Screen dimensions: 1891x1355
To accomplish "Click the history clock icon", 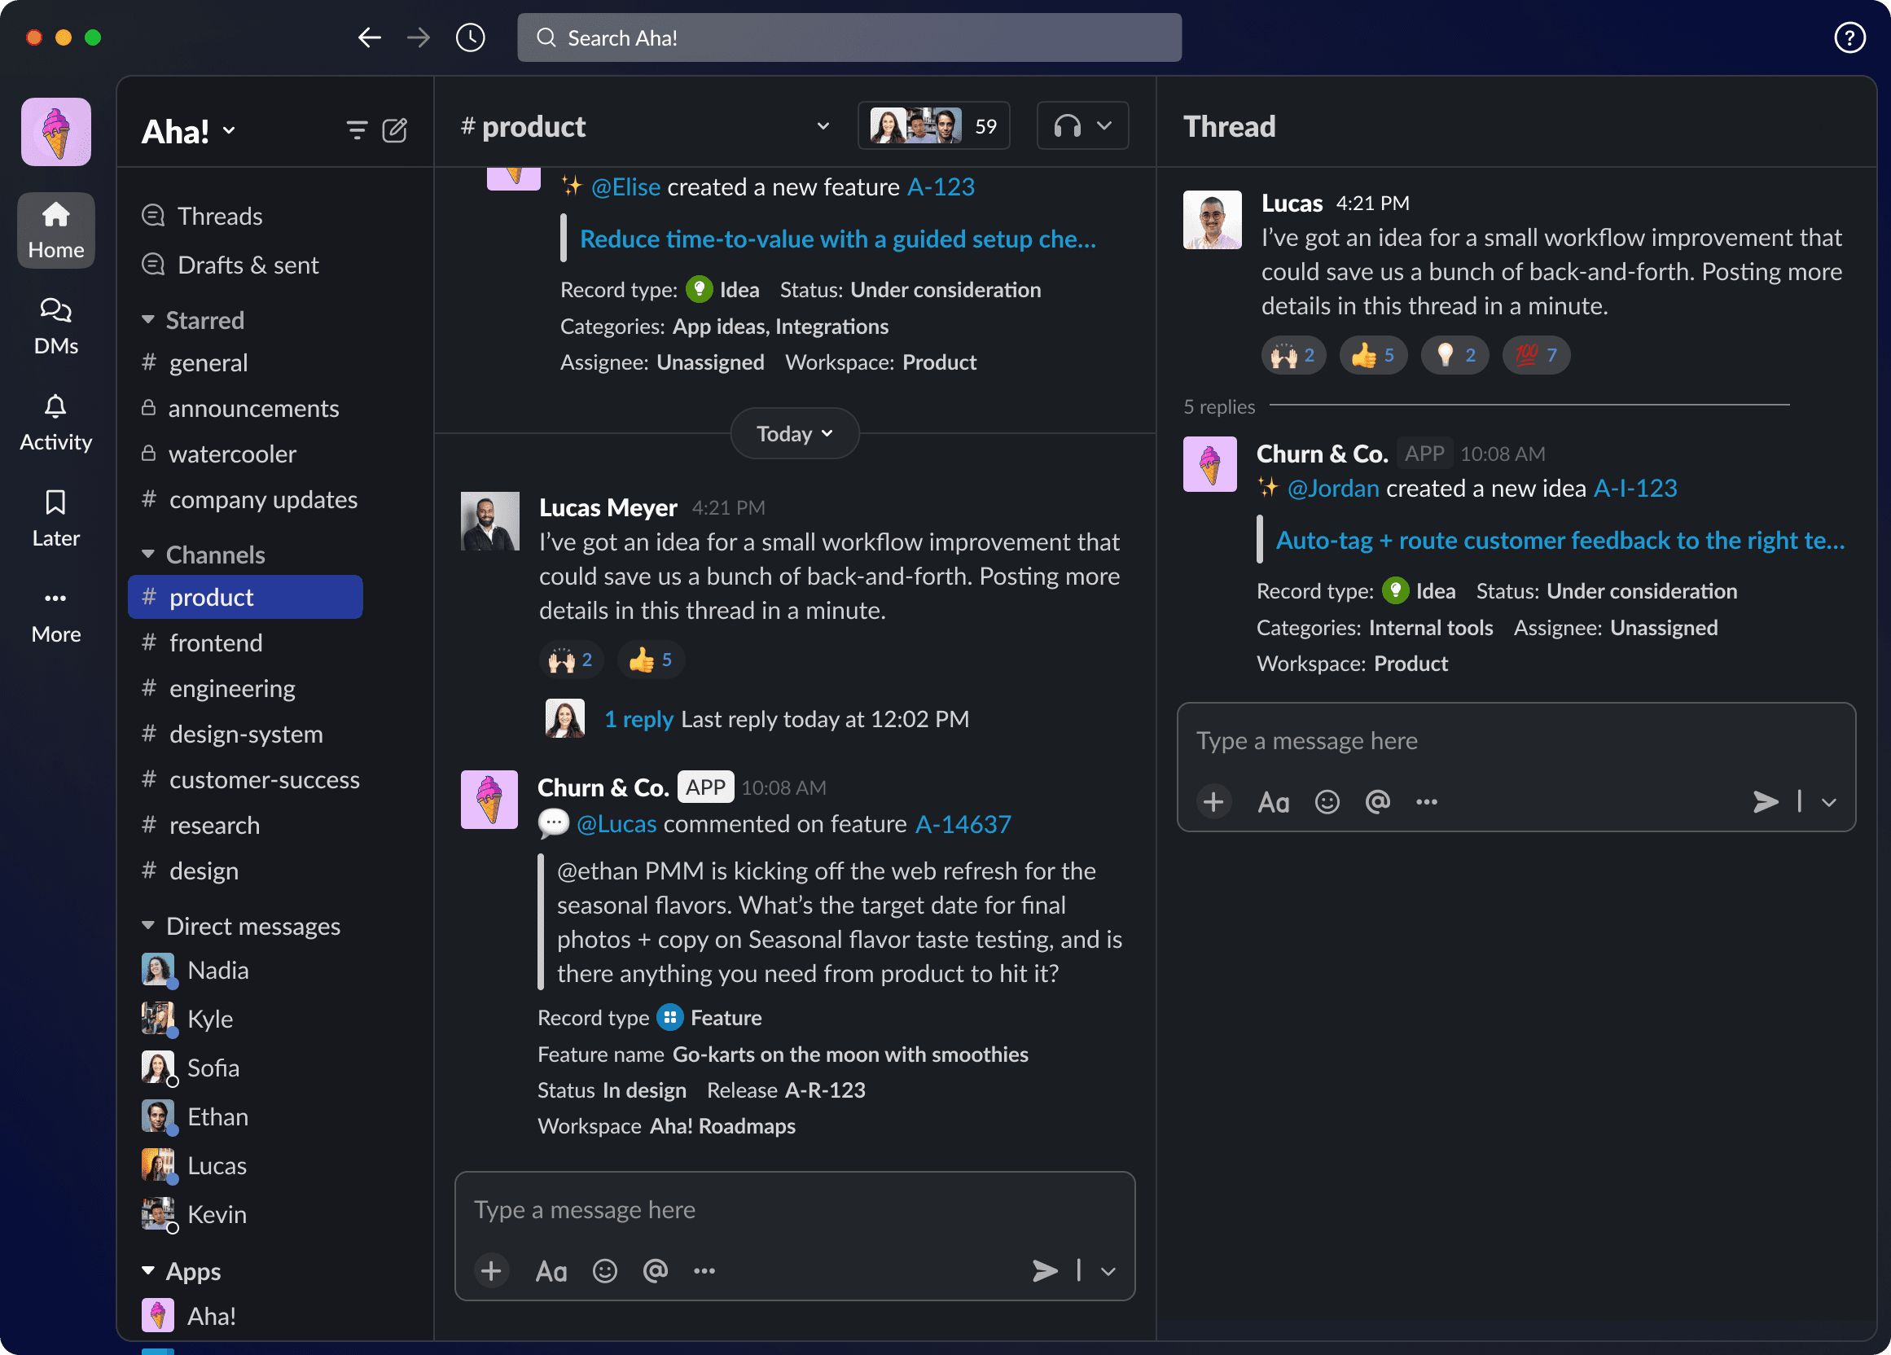I will pyautogui.click(x=470, y=37).
